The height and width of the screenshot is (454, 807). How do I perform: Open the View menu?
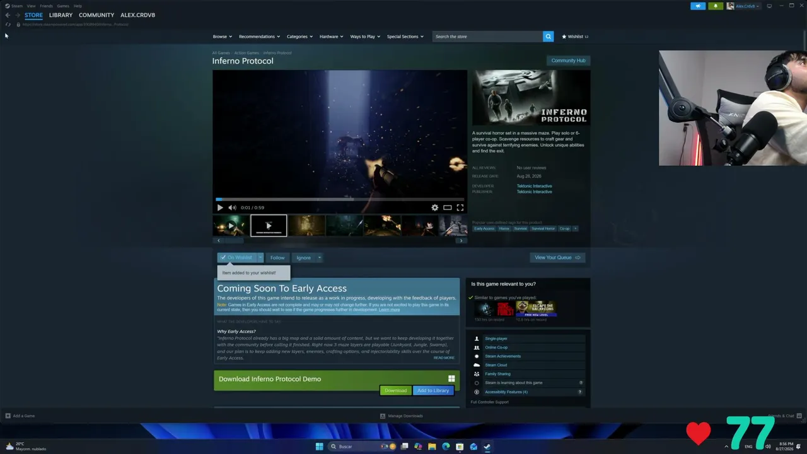click(31, 6)
